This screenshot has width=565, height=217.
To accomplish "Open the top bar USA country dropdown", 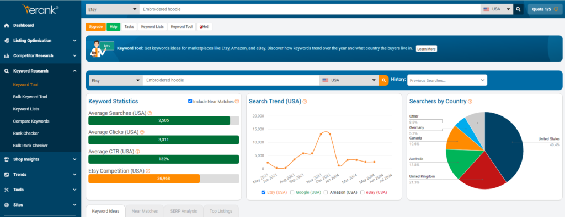I will (x=497, y=9).
